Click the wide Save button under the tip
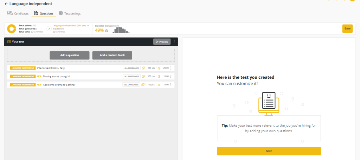The height and width of the screenshot is (160, 360). click(x=269, y=151)
